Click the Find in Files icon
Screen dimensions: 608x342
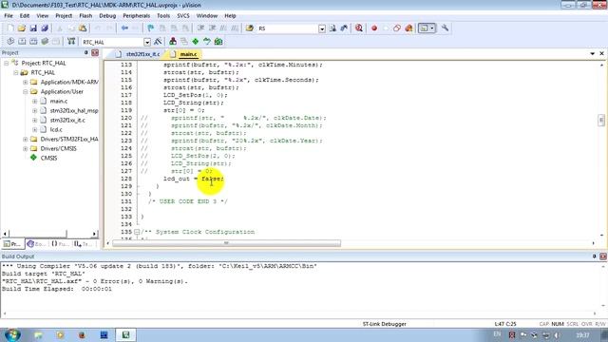click(x=250, y=28)
